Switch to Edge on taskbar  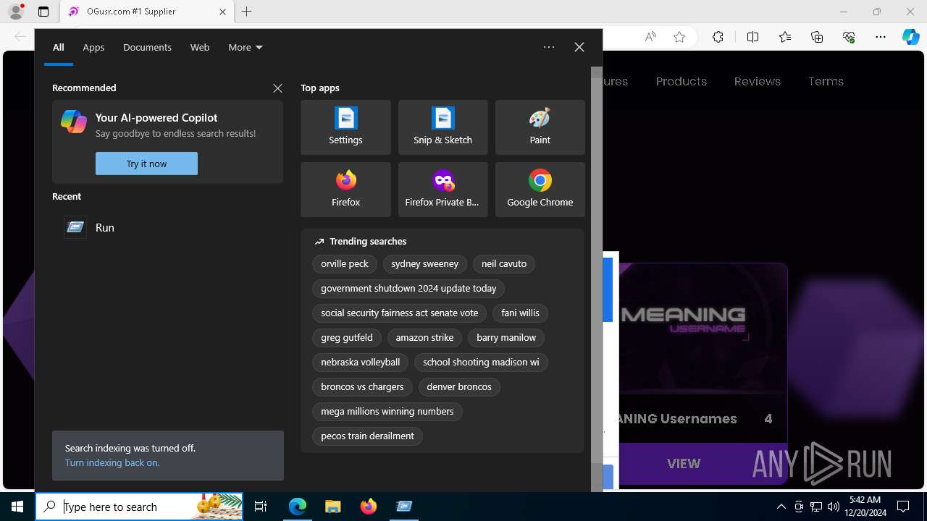(x=298, y=507)
